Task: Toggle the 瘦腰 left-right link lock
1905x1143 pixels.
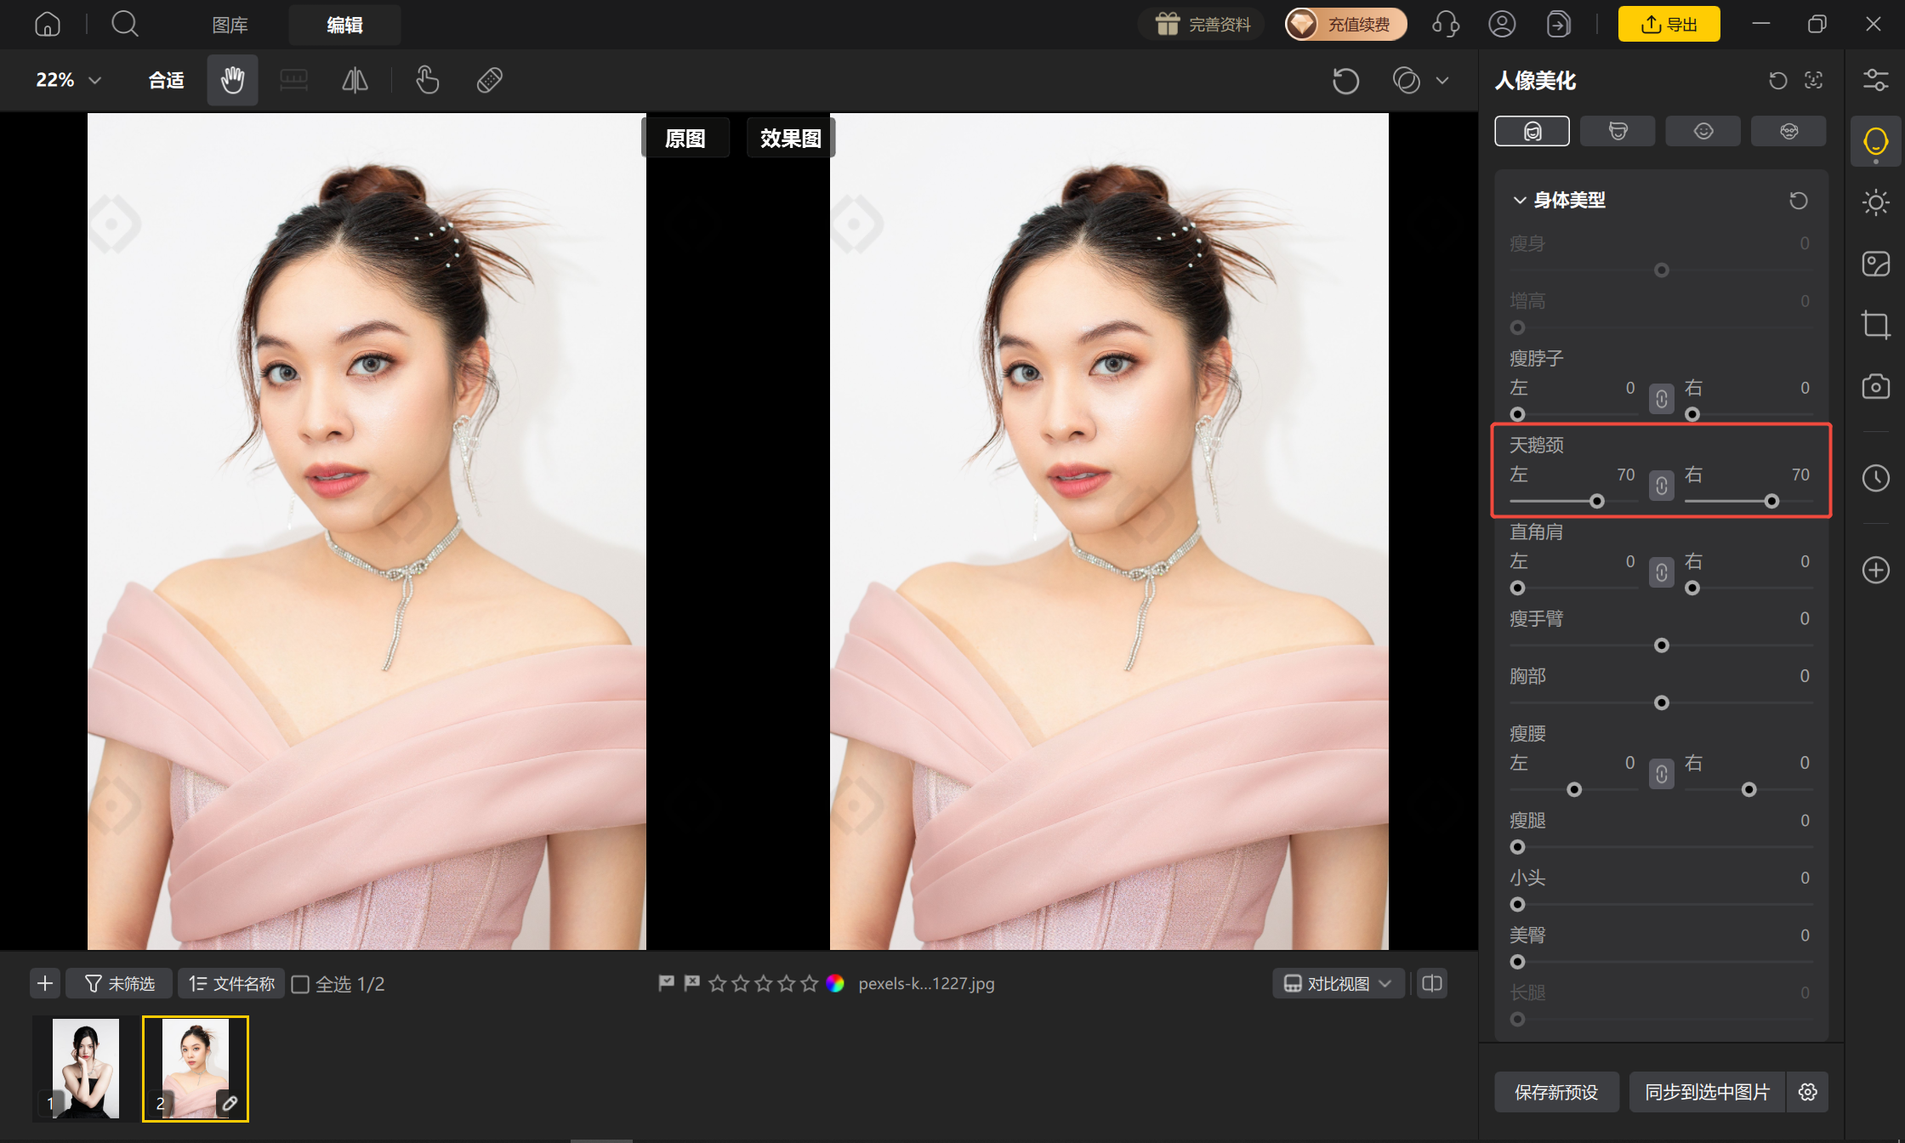Action: (1661, 774)
